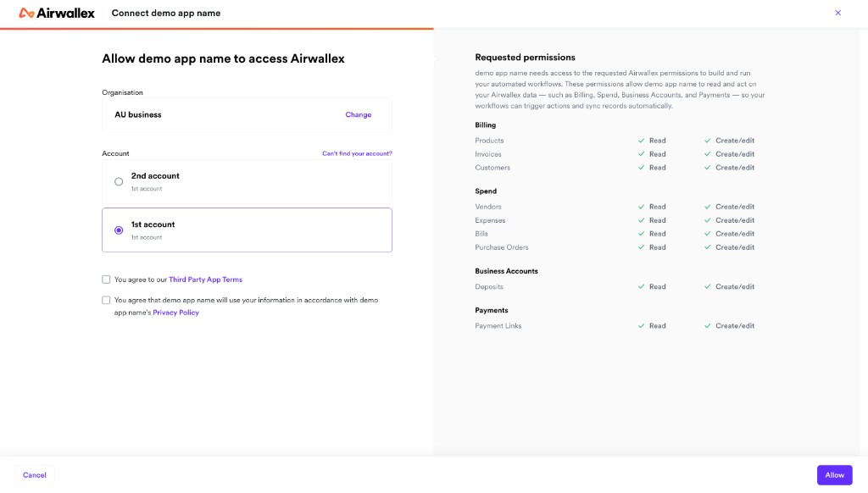Image resolution: width=868 pixels, height=493 pixels.
Task: Click the 'Organisation' field label
Action: coord(122,92)
